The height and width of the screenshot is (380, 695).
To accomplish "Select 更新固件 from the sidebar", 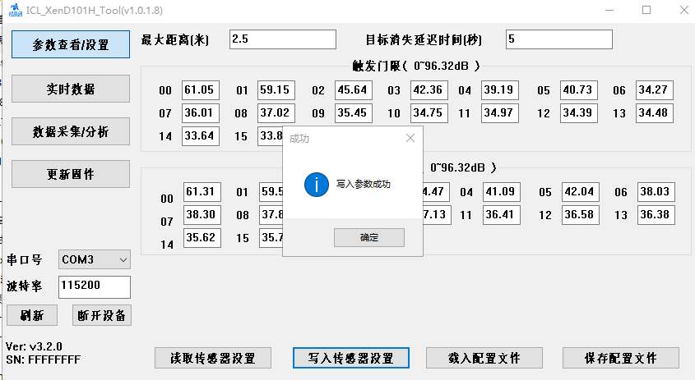I will pos(71,174).
